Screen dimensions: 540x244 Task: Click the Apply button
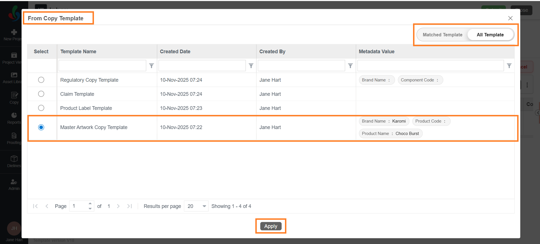point(271,226)
